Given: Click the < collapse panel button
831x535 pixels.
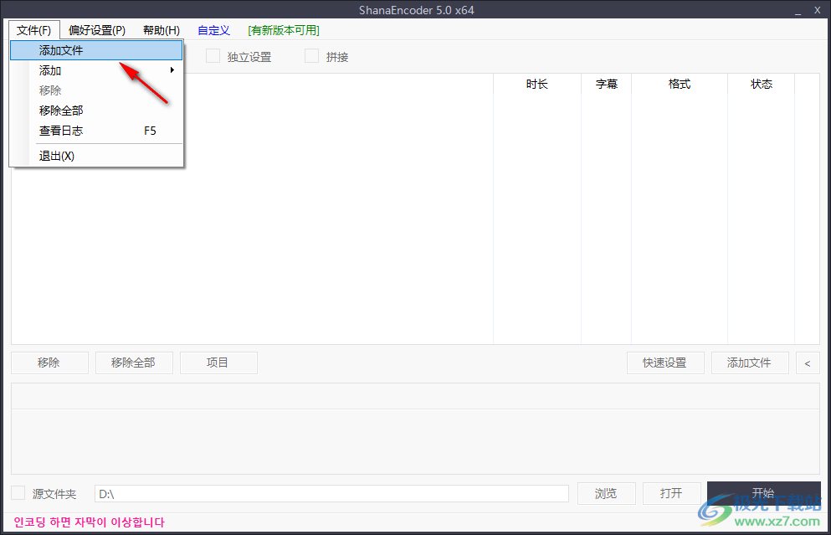Looking at the screenshot, I should click(x=808, y=363).
